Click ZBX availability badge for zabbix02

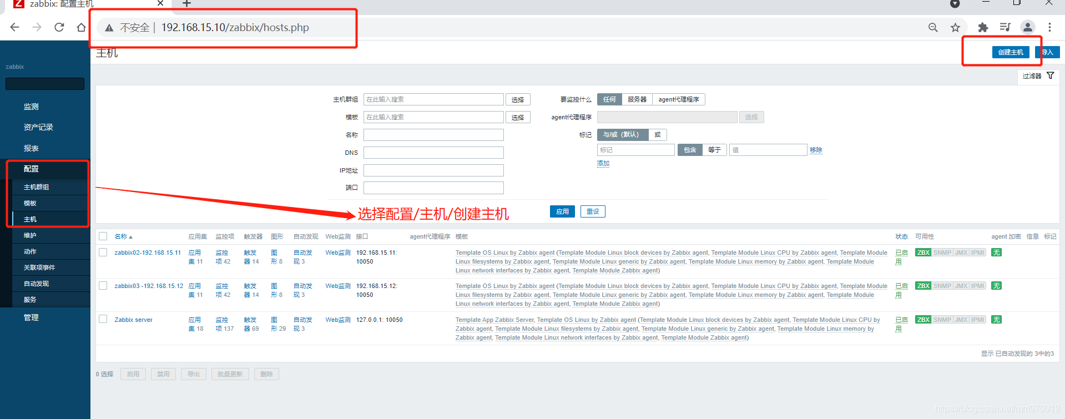click(x=923, y=253)
